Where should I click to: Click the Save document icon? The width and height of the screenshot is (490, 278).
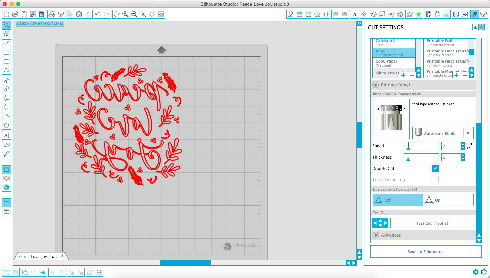click(x=33, y=14)
